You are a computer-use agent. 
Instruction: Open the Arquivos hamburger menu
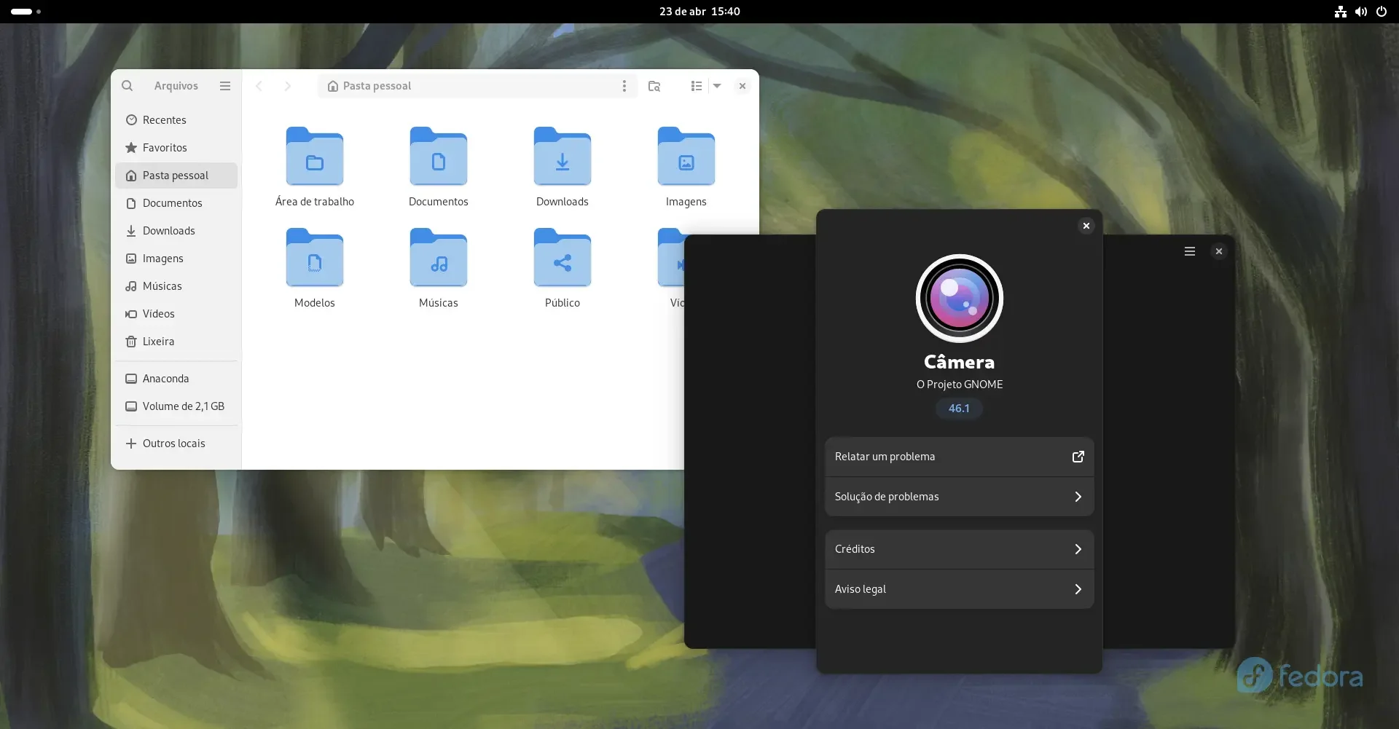225,86
